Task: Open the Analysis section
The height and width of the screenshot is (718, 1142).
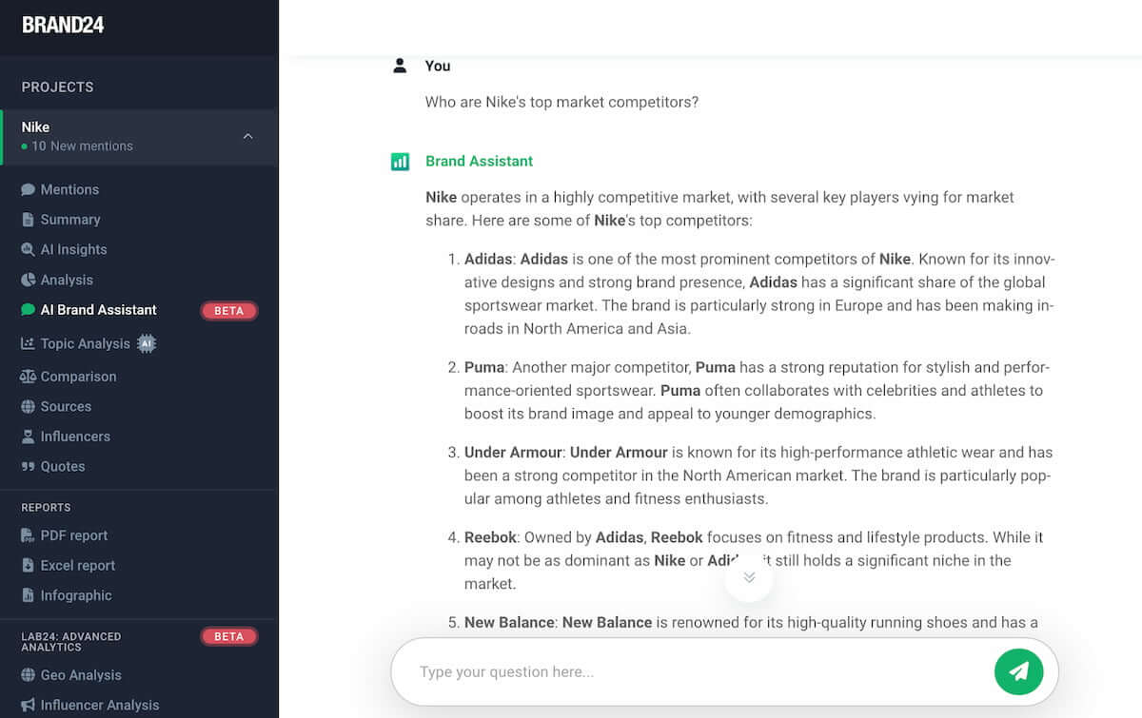Action: click(69, 280)
